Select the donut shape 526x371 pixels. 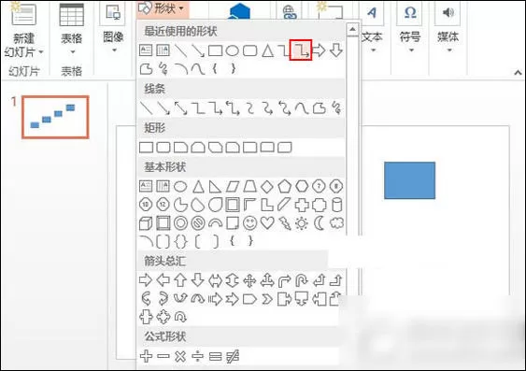180,223
